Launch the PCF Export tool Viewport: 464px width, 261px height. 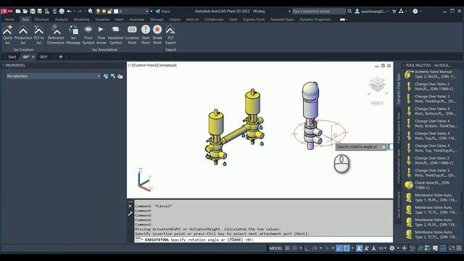click(x=170, y=35)
